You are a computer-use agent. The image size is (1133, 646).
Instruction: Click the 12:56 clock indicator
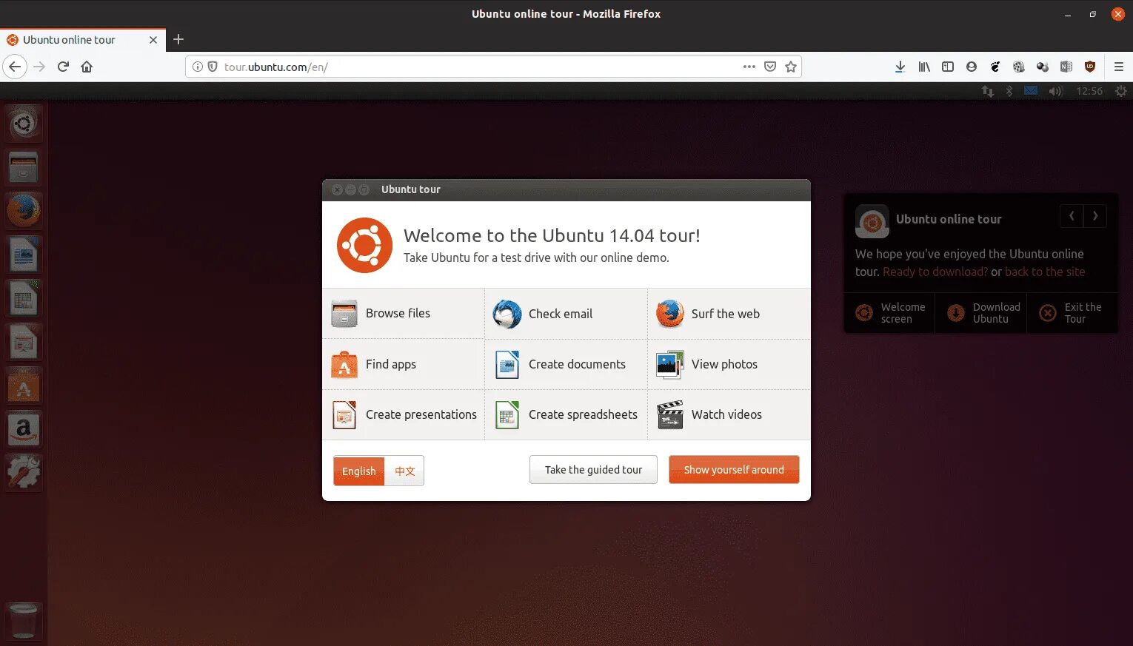(1089, 91)
